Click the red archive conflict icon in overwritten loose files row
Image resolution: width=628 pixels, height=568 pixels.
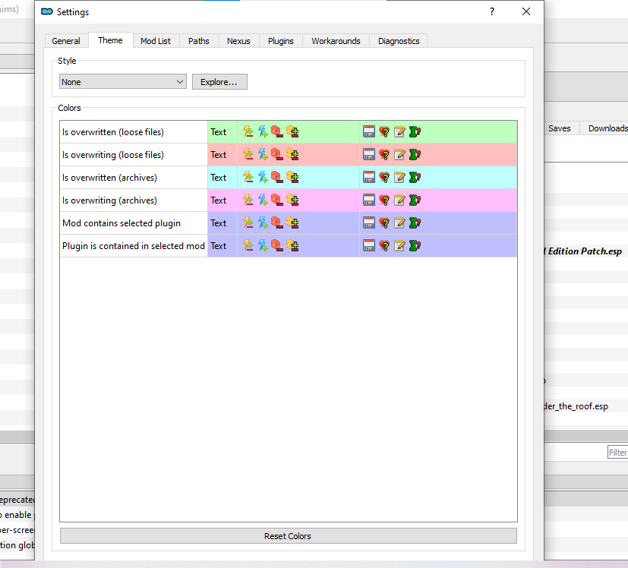click(276, 131)
